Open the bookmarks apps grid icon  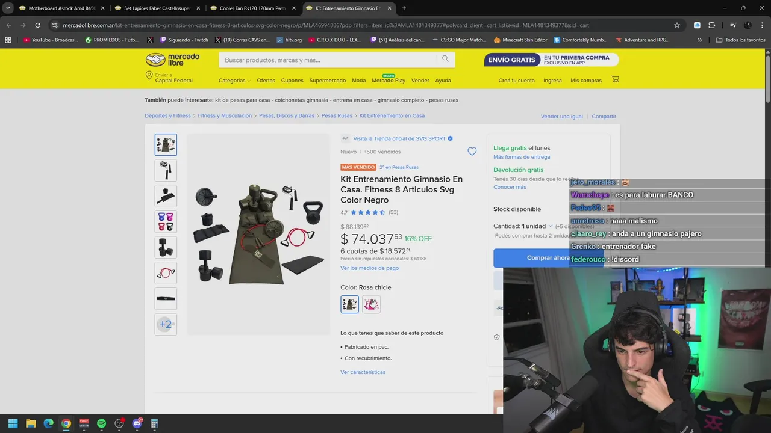pos(8,40)
